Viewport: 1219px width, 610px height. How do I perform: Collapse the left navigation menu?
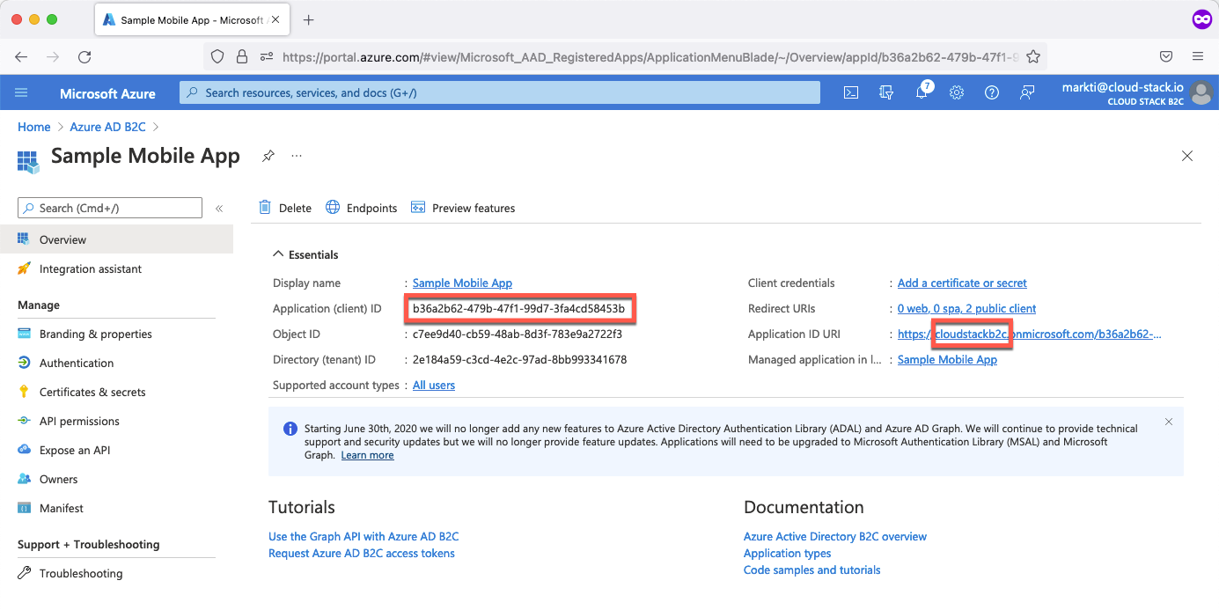coord(219,209)
